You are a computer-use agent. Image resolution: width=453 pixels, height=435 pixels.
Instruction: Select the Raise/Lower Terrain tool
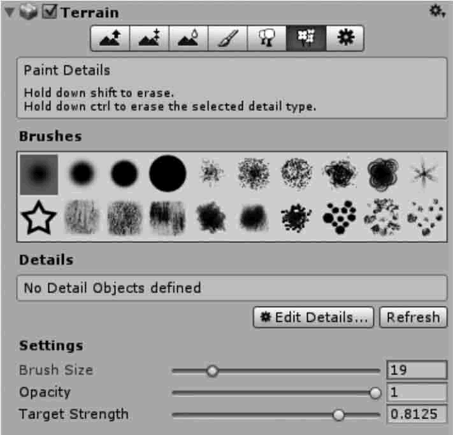pyautogui.click(x=110, y=38)
